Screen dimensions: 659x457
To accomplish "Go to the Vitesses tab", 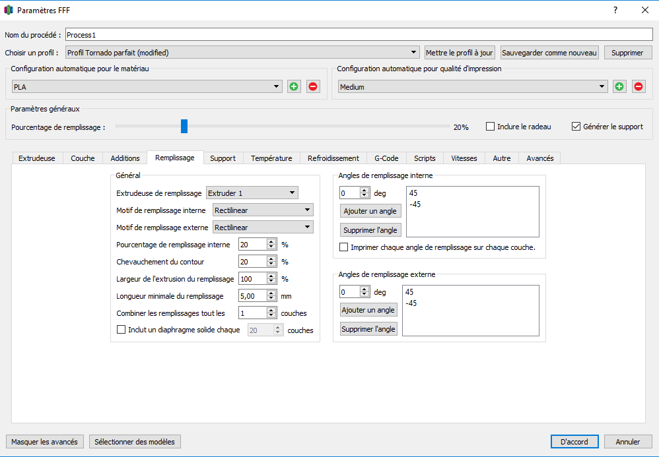I will pyautogui.click(x=464, y=158).
